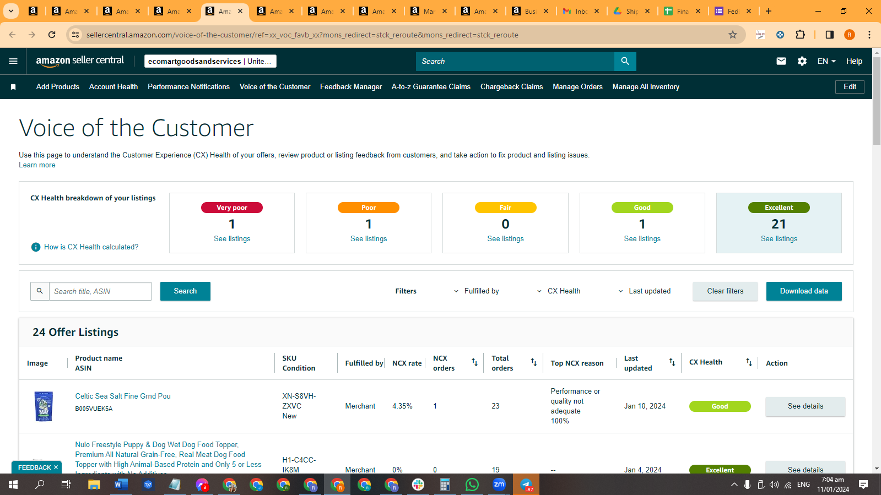Screen dimensions: 881x495
Task: Click the magnifier button in the top search bar
Action: coord(625,61)
